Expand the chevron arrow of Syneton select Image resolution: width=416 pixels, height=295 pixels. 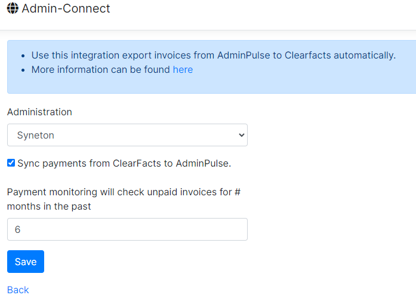tap(242, 135)
